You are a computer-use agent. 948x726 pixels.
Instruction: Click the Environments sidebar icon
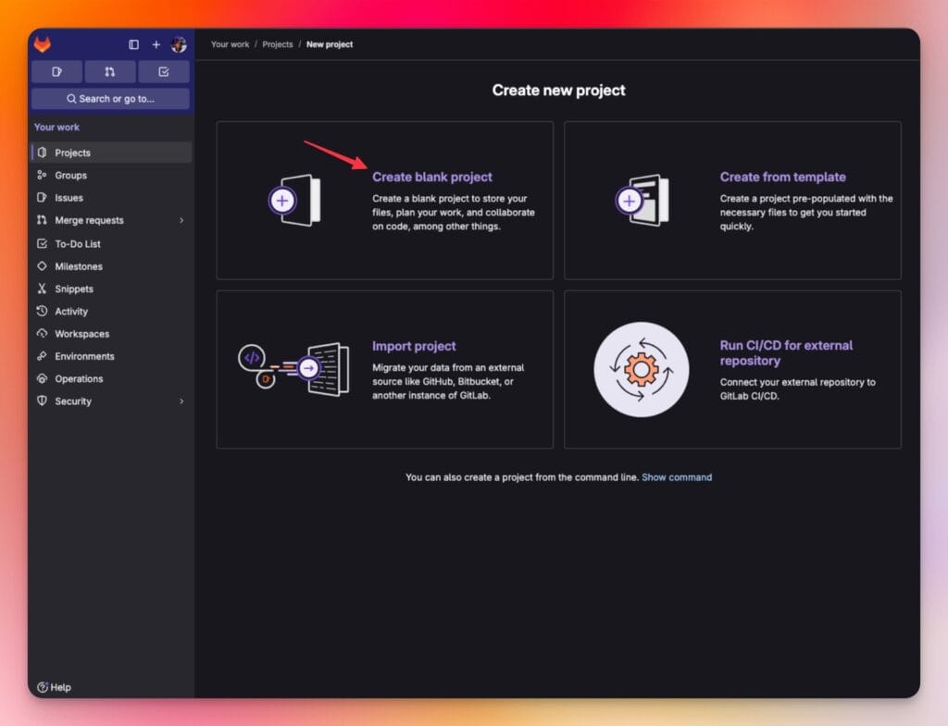tap(42, 356)
